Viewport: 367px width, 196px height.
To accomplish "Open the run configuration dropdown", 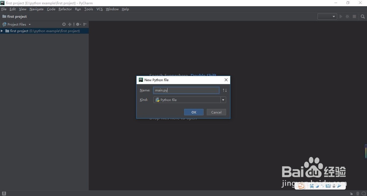I will pyautogui.click(x=327, y=17).
